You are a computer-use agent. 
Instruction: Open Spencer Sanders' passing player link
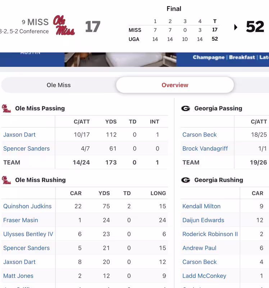[26, 149]
